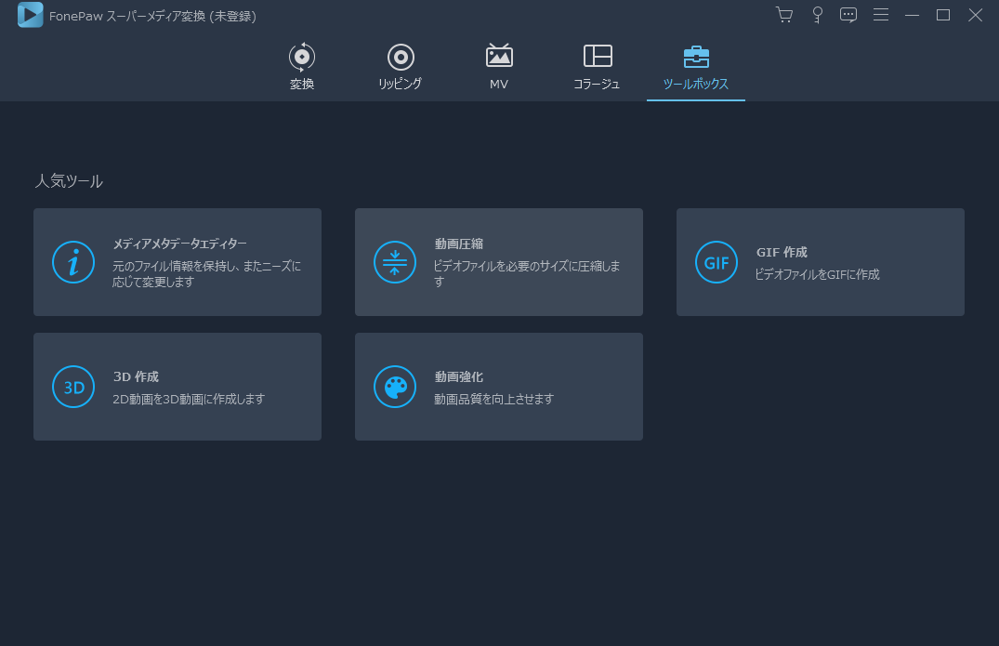Click the 3D maker circle icon
This screenshot has height=646, width=999.
(x=73, y=387)
